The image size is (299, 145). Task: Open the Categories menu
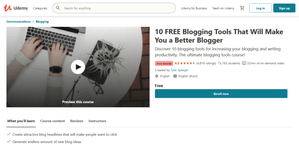[40, 8]
